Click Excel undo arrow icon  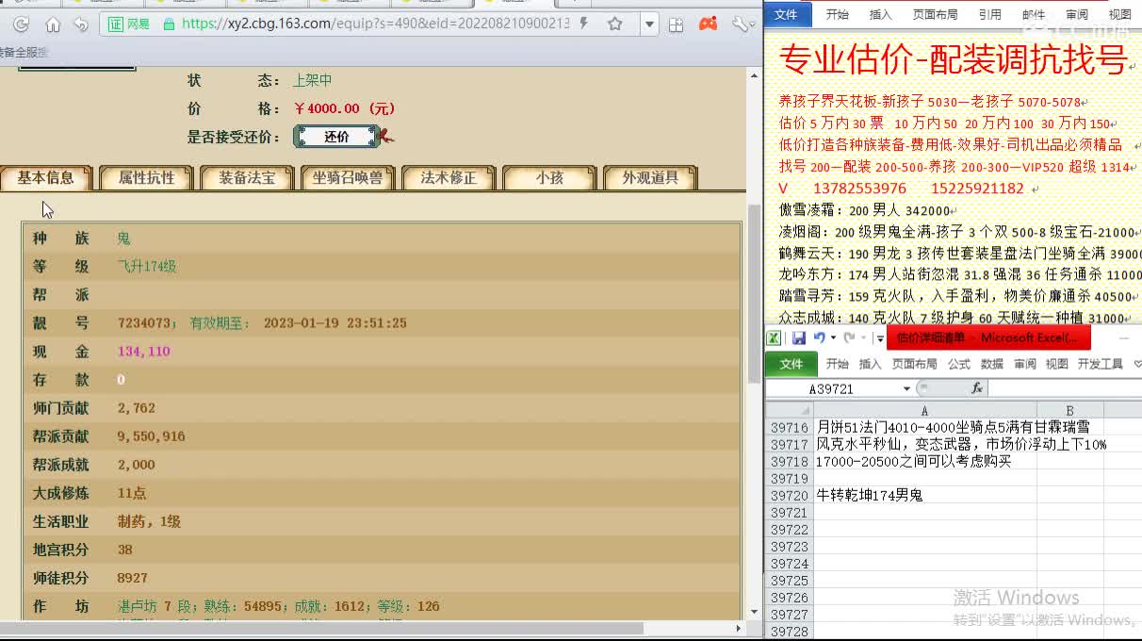[x=819, y=337]
